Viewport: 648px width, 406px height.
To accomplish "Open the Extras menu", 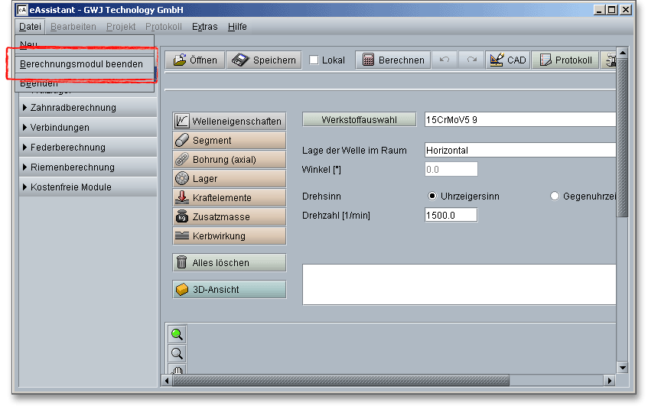I will [x=204, y=27].
